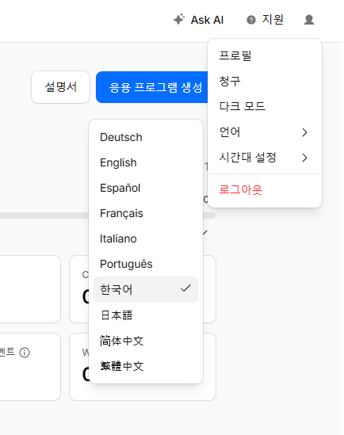This screenshot has height=435, width=344.
Task: Open 프로필 from the account menu
Action: pos(265,55)
